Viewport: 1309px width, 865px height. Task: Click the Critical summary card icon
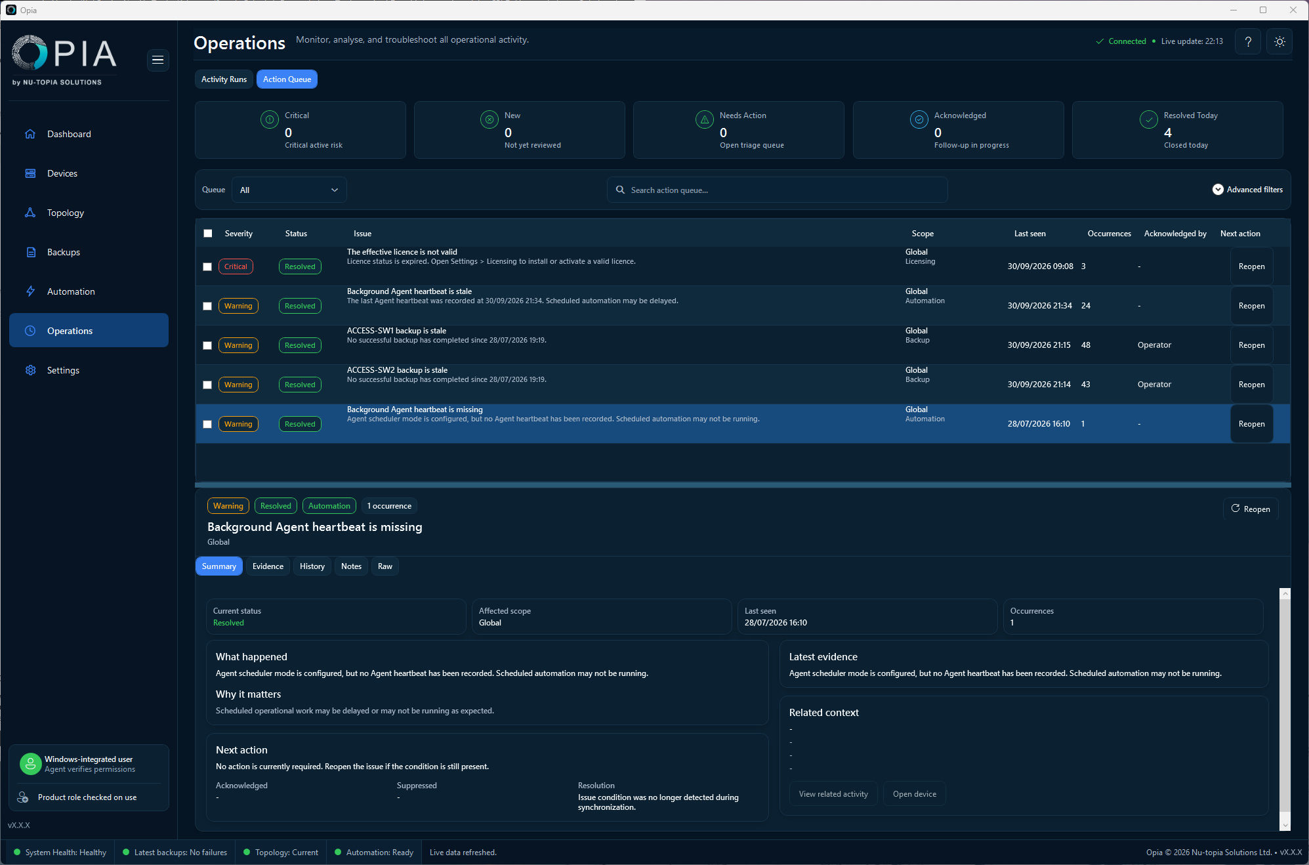pos(270,119)
